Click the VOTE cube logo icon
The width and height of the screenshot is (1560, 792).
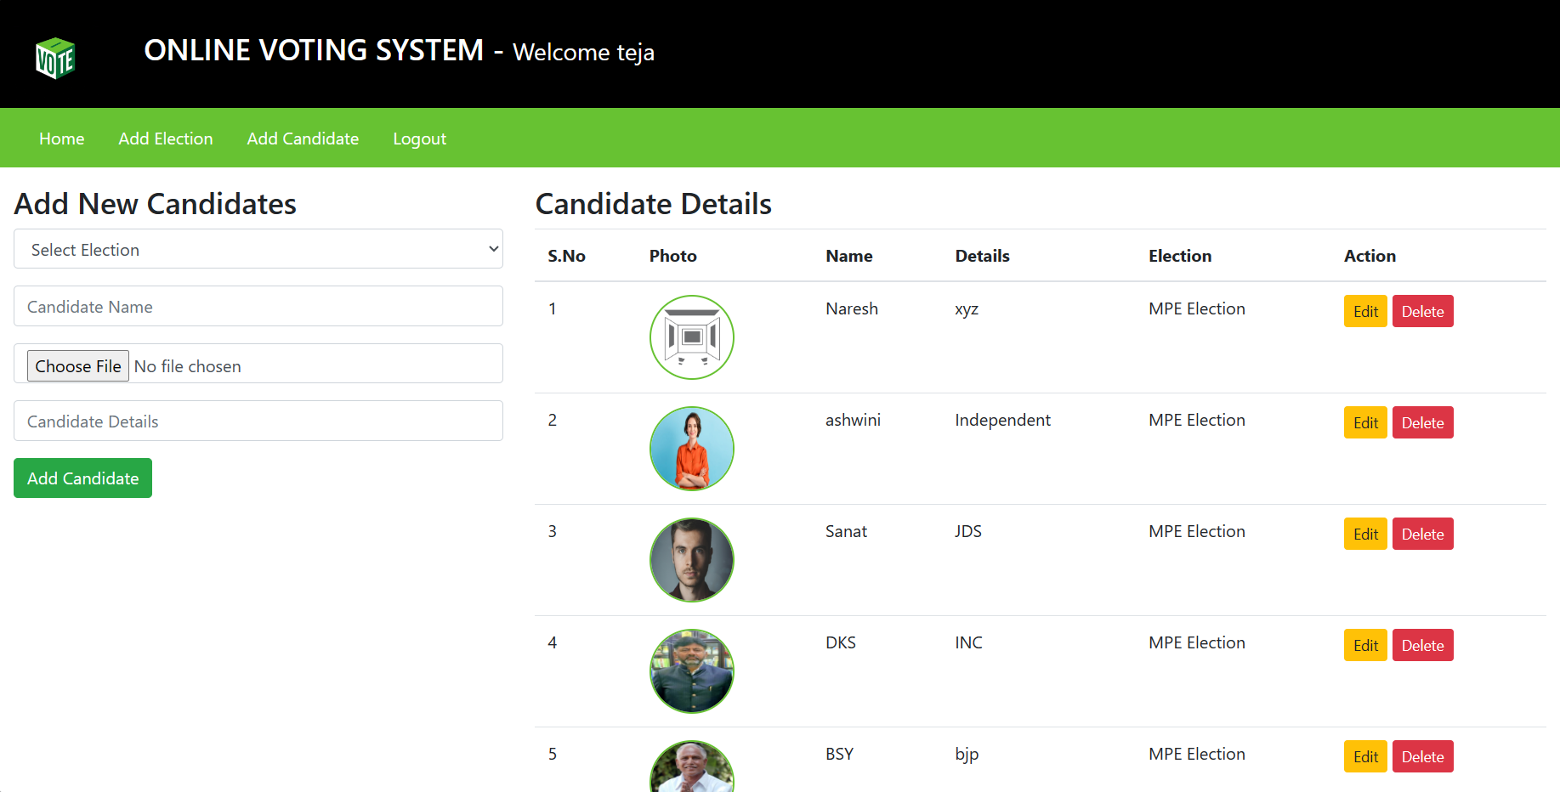(x=55, y=58)
